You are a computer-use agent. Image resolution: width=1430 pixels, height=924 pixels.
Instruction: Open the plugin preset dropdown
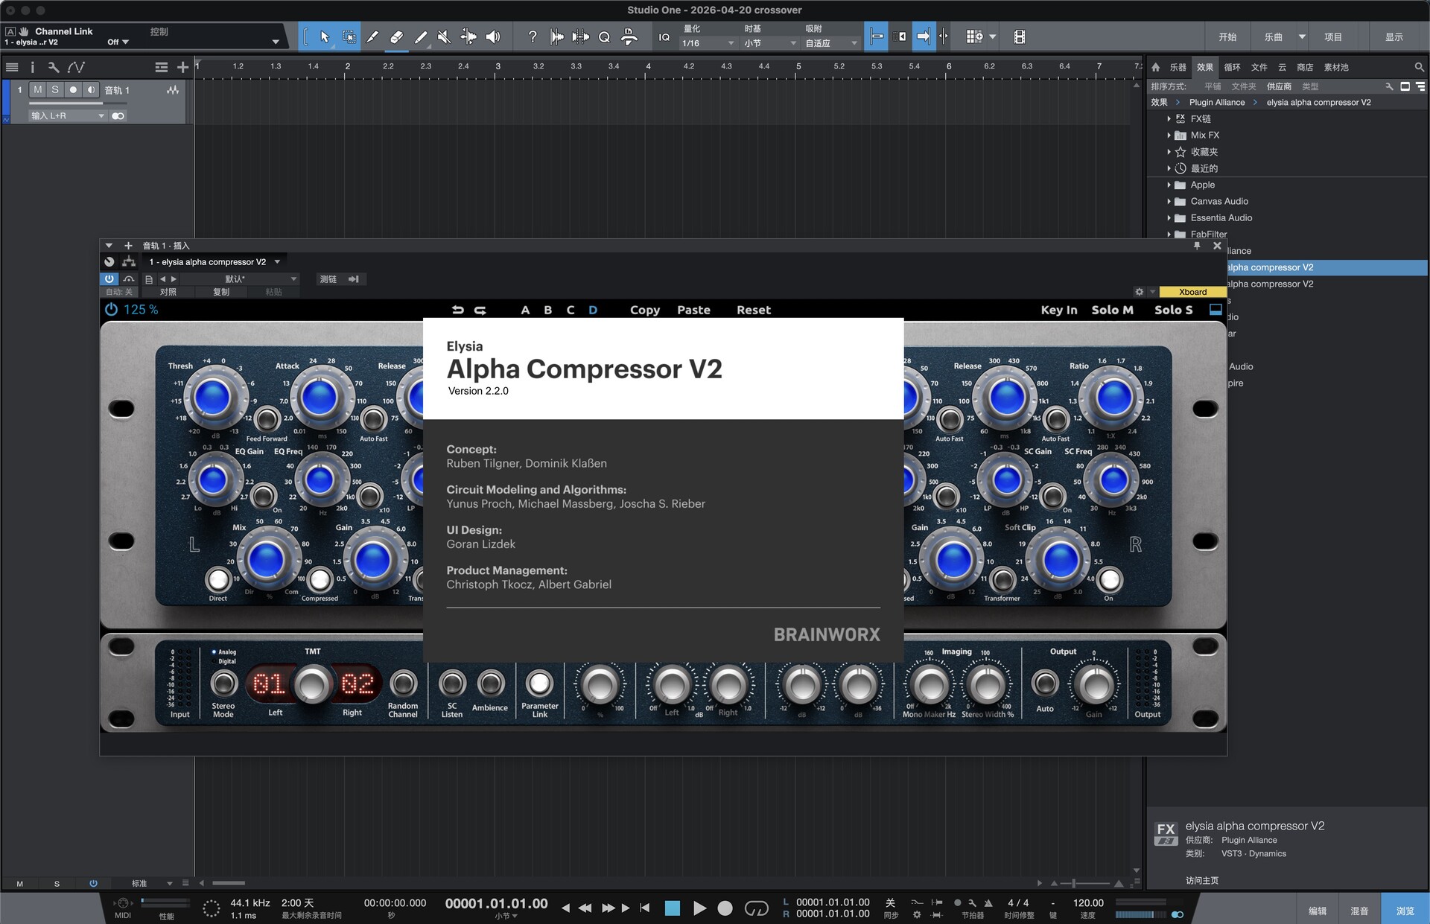click(238, 278)
